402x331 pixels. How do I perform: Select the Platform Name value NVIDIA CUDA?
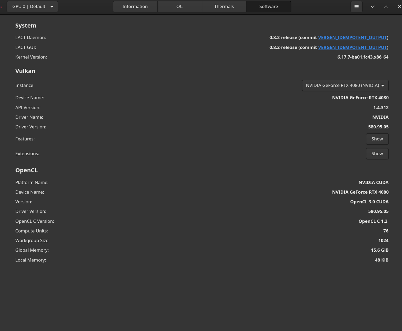point(374,182)
